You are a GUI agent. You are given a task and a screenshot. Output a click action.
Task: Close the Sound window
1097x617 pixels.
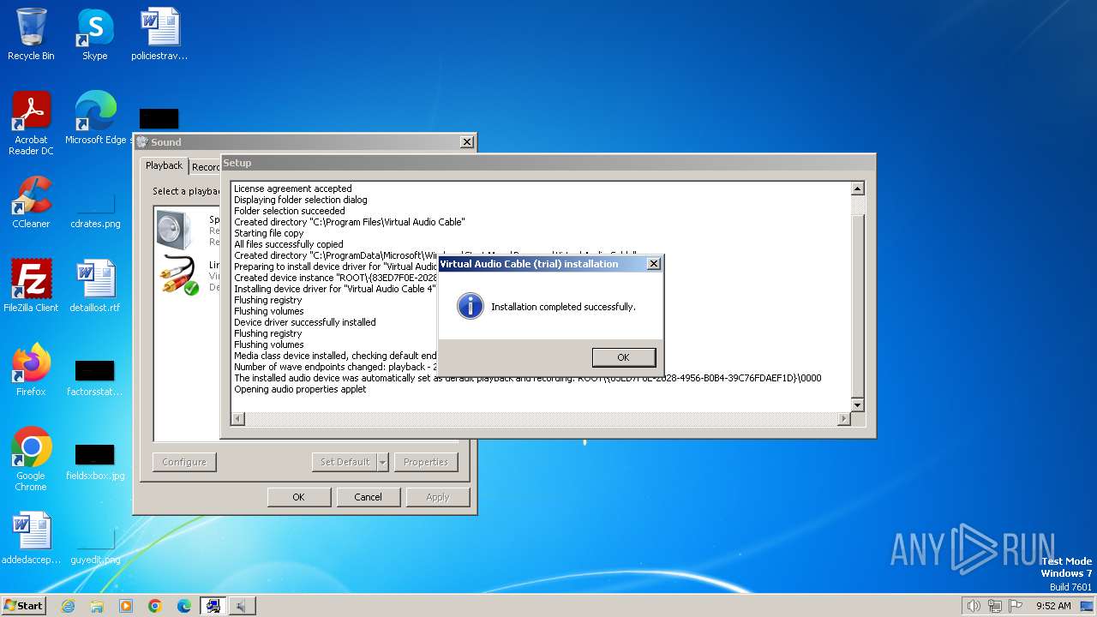[x=466, y=142]
